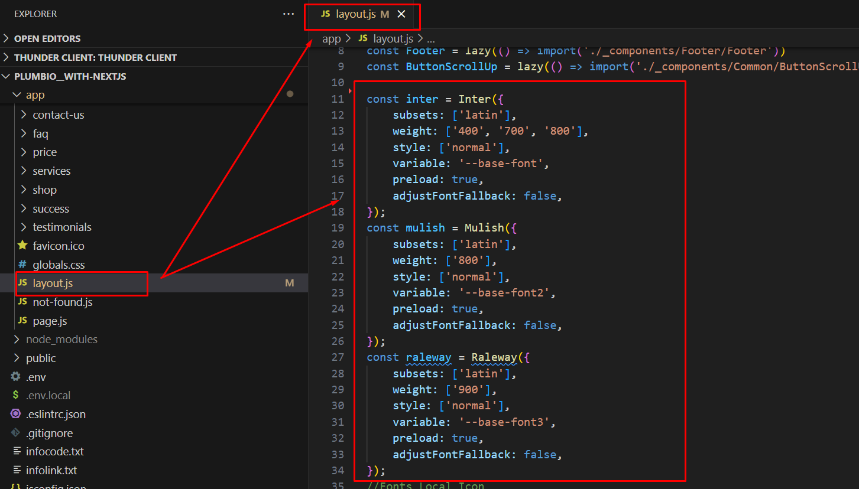The image size is (859, 489).
Task: Click line number 27 in the gutter
Action: pos(338,357)
